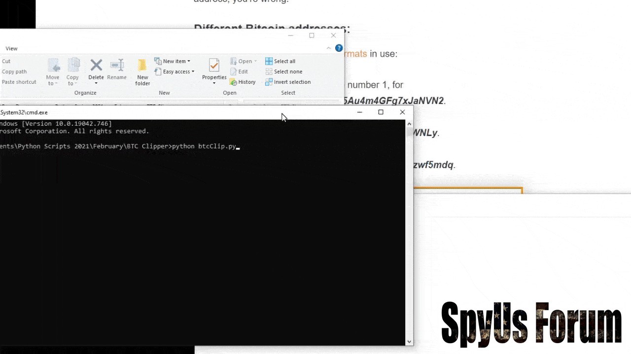Screen dimensions: 631x354
Task: Click the command prompt scrollbar down arrow
Action: coord(409,342)
